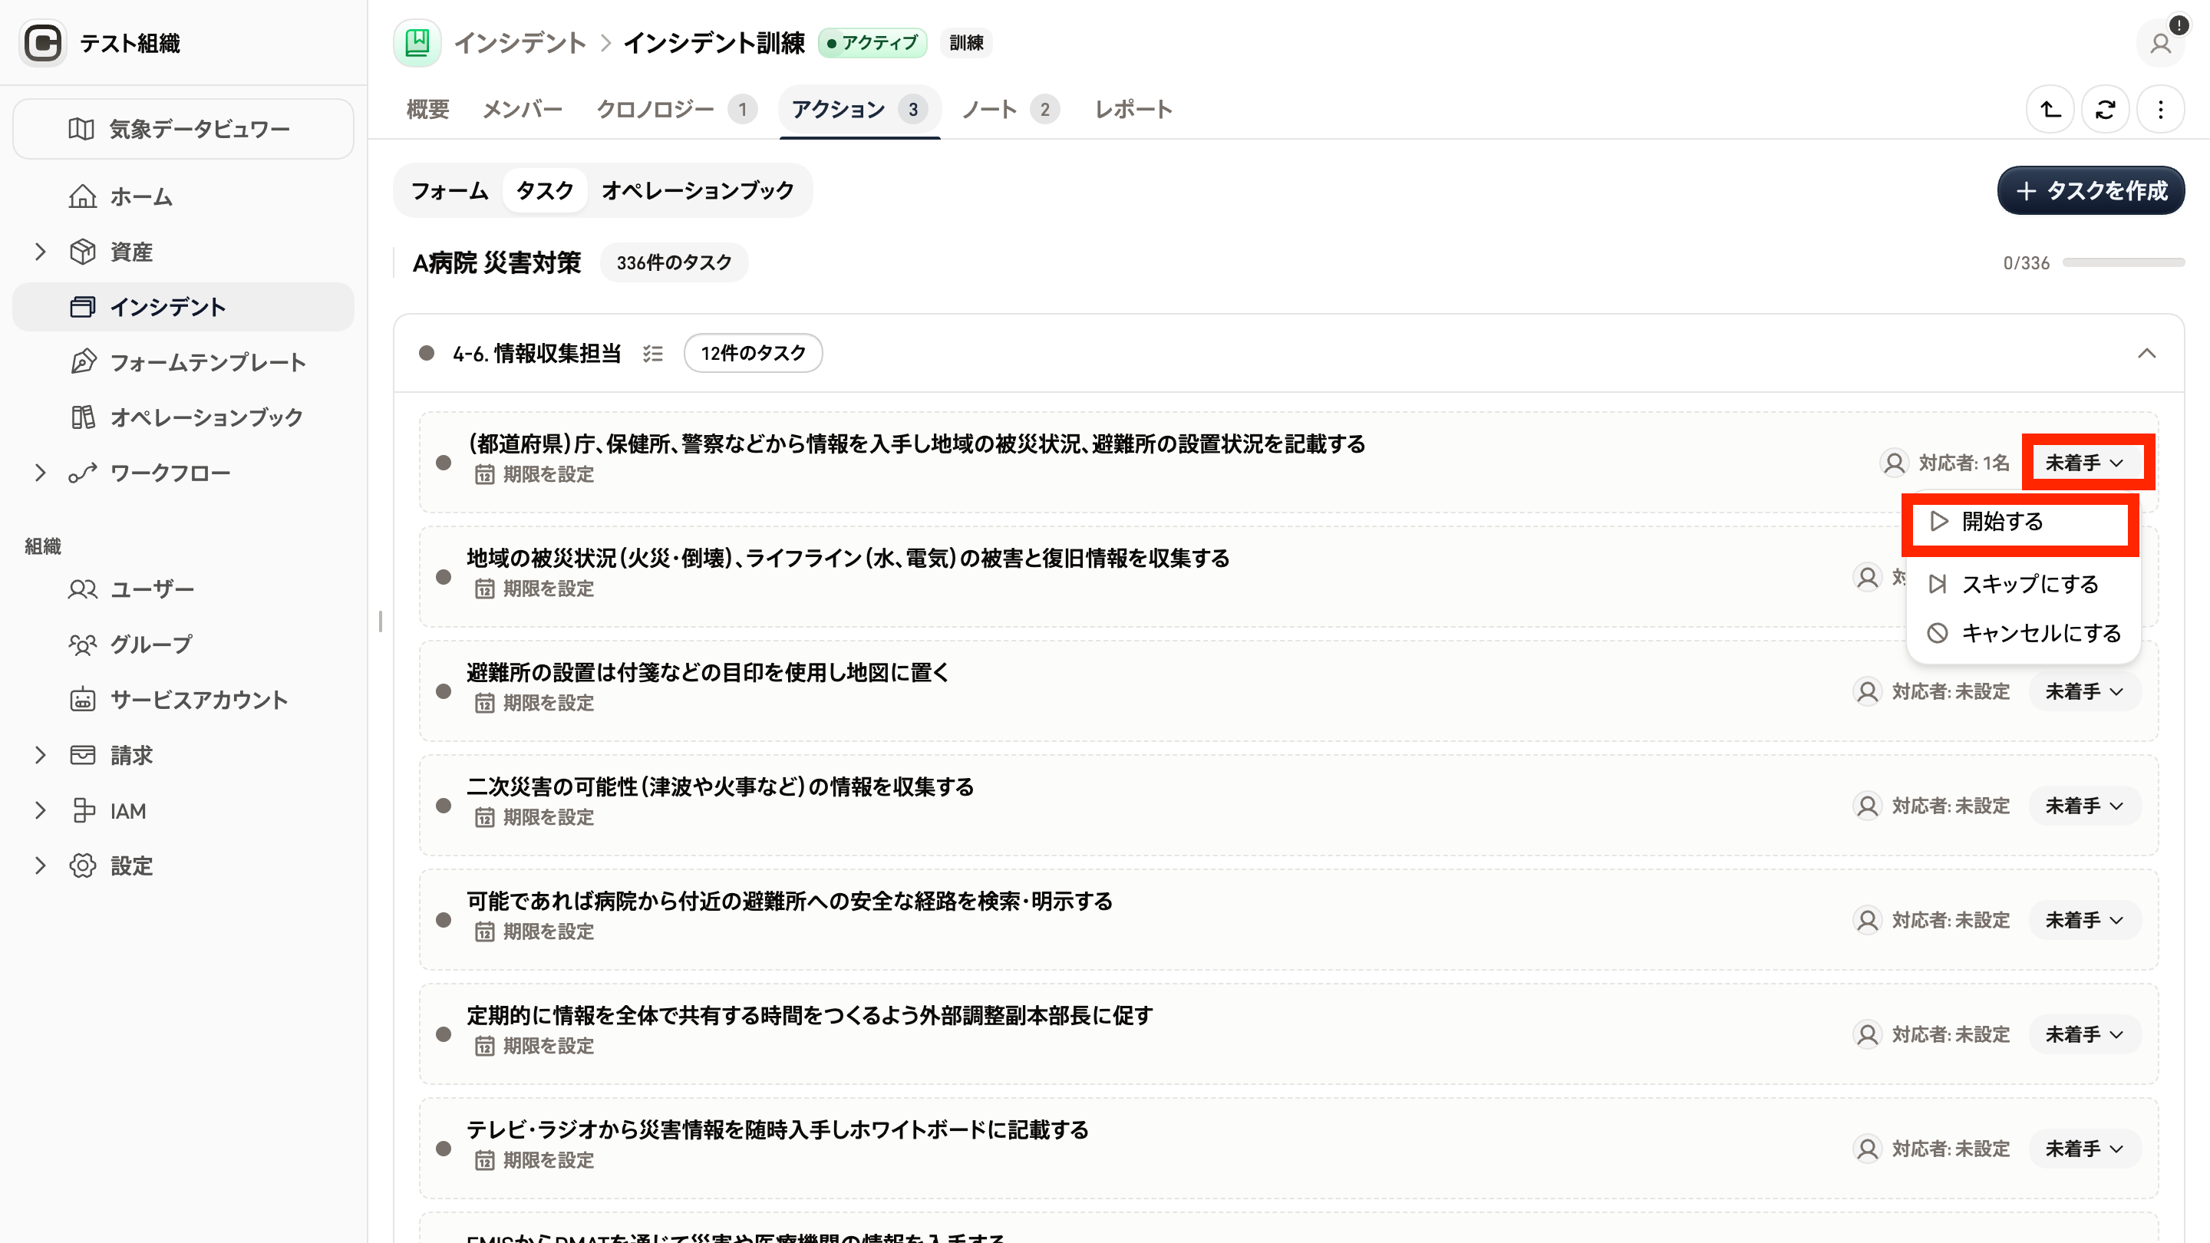Select the フォーム sub-tab
This screenshot has height=1243, width=2210.
coord(450,190)
